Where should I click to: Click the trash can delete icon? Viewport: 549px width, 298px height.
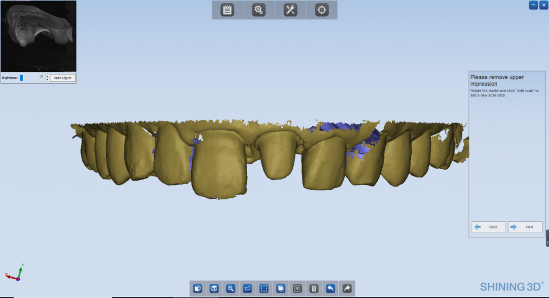click(314, 288)
